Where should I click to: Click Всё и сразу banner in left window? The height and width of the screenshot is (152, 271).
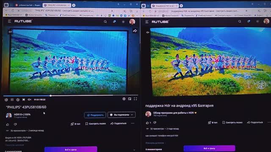tap(71, 149)
